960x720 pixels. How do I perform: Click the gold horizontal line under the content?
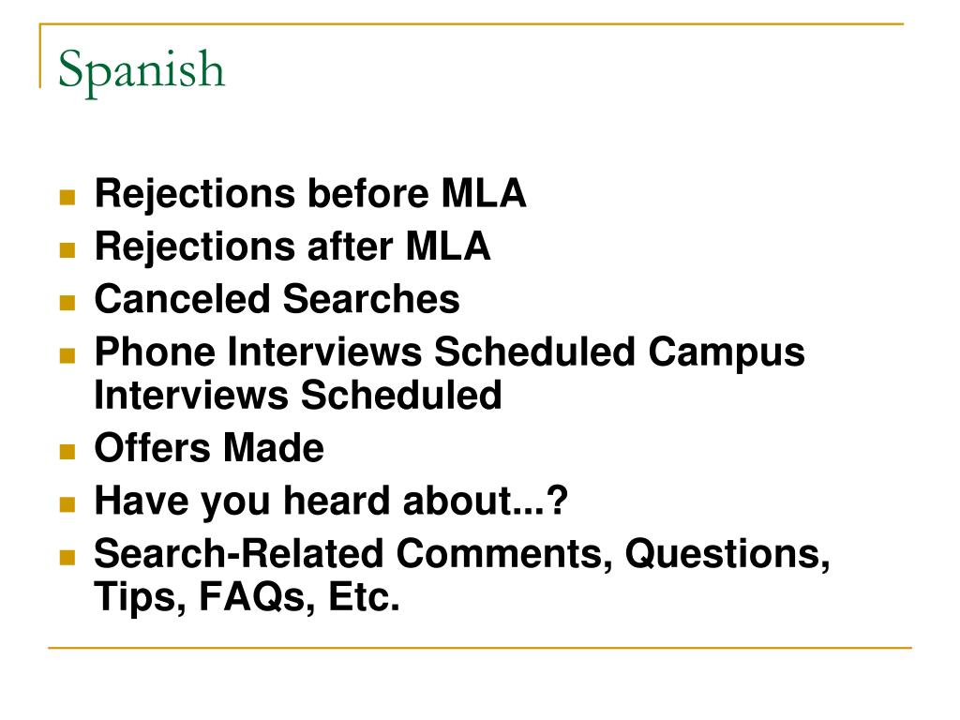(x=480, y=647)
